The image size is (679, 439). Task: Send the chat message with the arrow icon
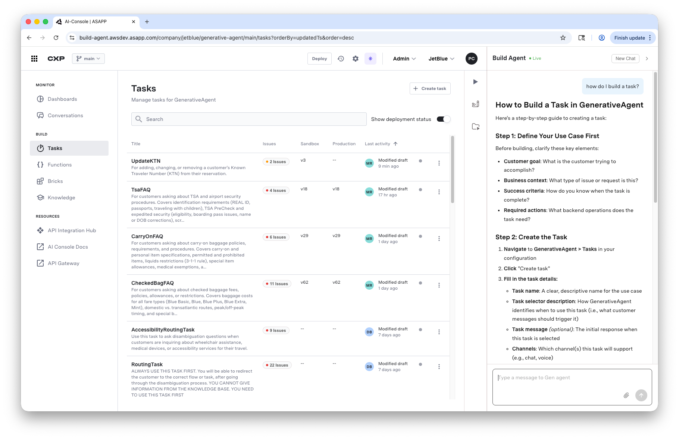641,395
